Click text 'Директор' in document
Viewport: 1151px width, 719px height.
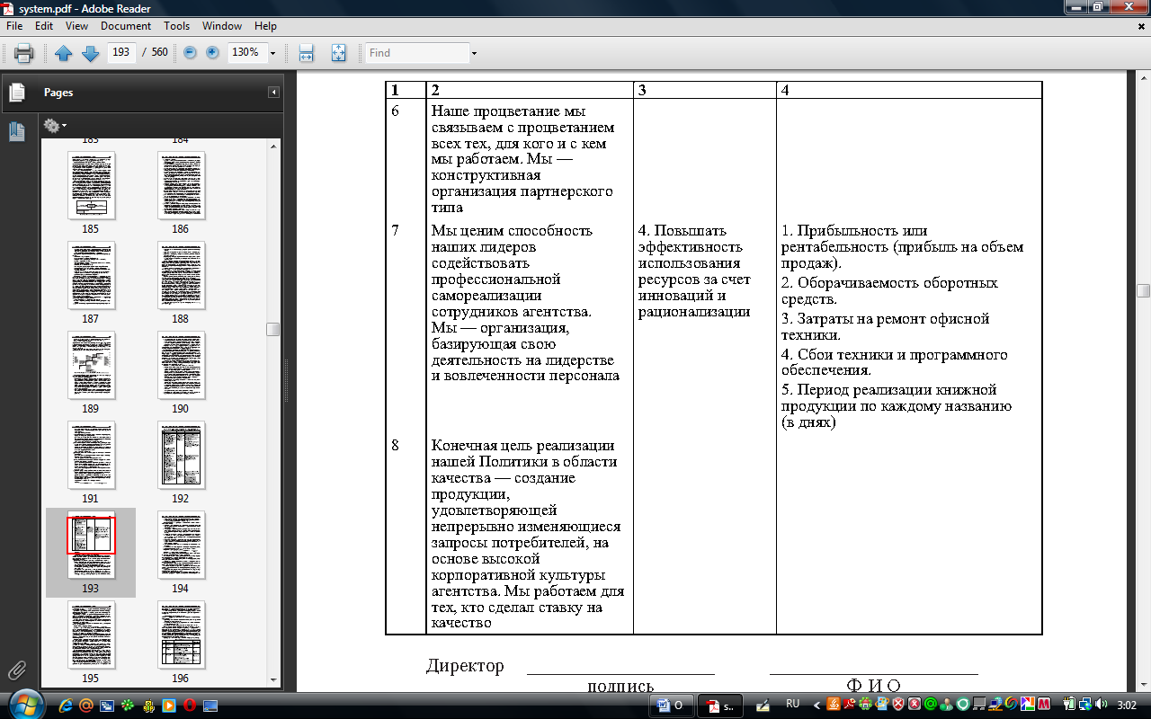tap(465, 666)
